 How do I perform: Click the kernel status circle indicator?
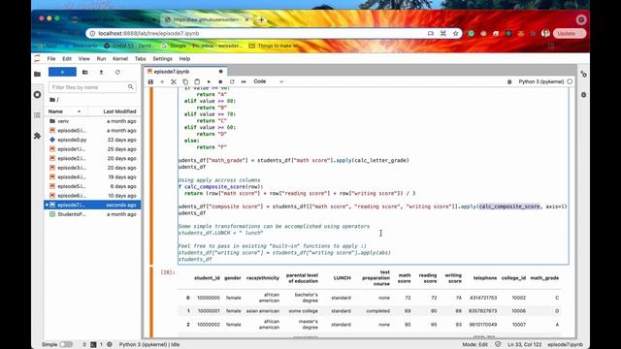[570, 81]
